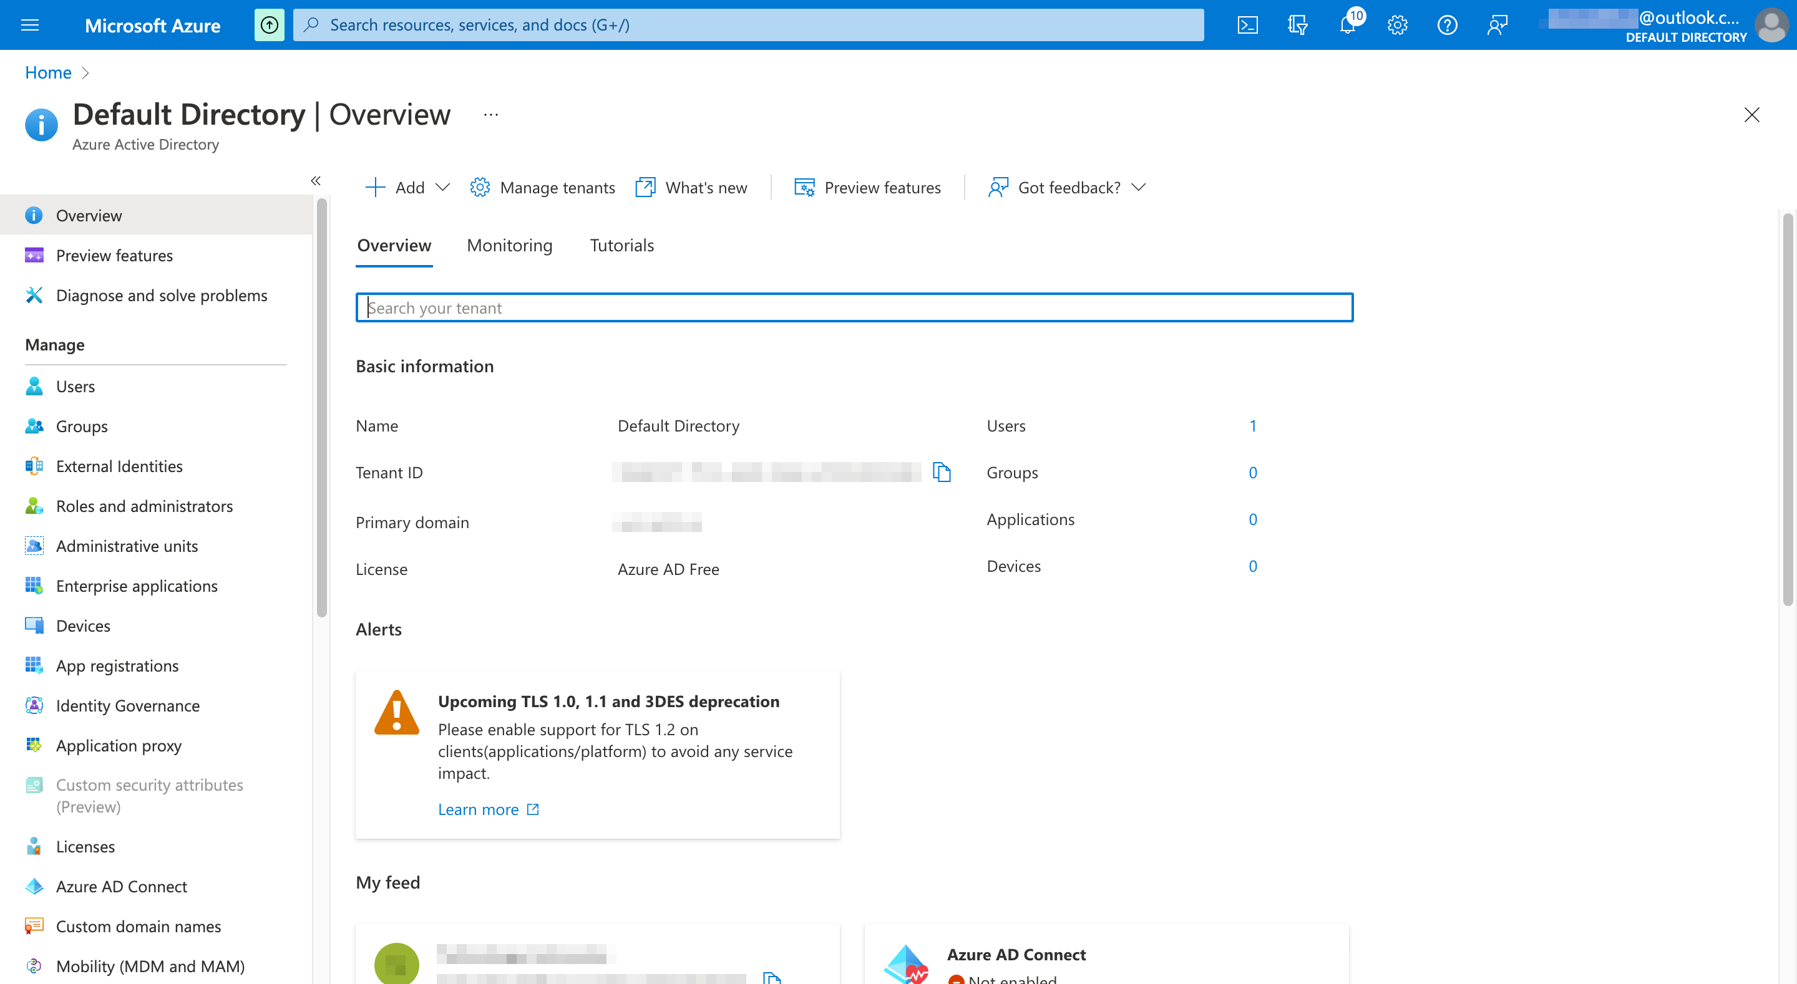1797x984 pixels.
Task: Open the help icon in the top bar
Action: tap(1447, 24)
